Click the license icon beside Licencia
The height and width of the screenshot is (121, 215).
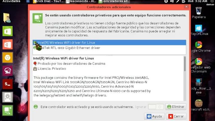(x=35, y=69)
